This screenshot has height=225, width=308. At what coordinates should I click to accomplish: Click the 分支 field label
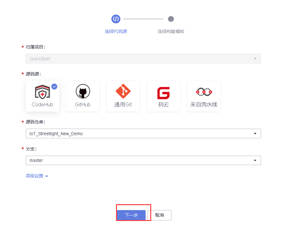tap(31, 149)
